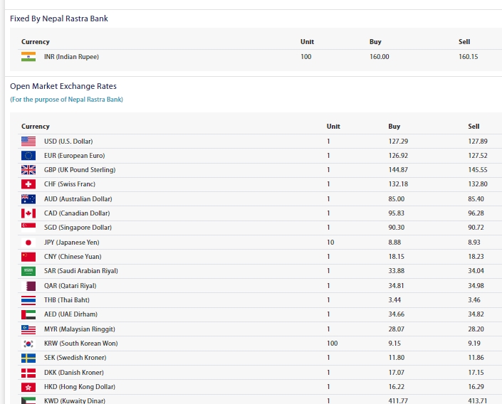
Task: Click the INR buy rate 160.00
Action: (x=379, y=57)
